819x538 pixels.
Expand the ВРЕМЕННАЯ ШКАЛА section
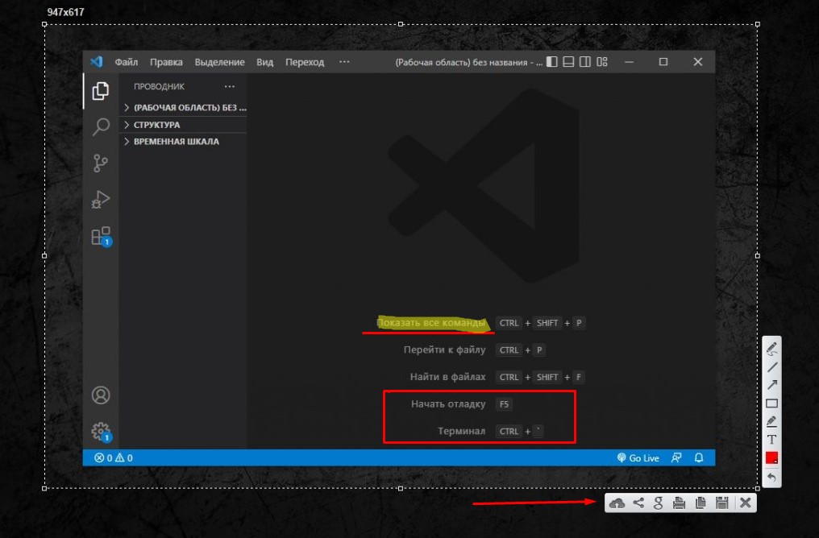(185, 142)
